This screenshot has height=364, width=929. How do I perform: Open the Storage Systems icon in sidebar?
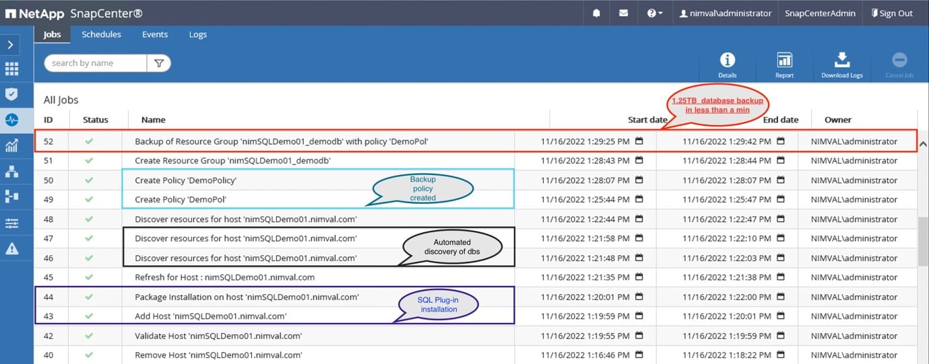11,196
